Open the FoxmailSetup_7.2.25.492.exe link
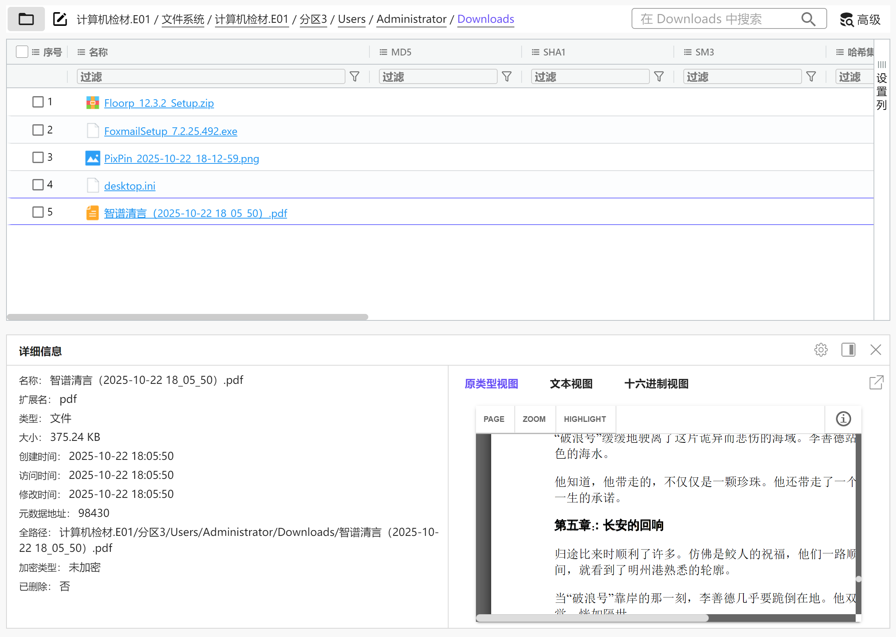This screenshot has height=637, width=896. point(170,131)
